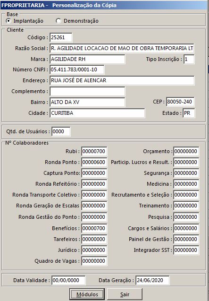Click the Integrador SST field
Viewport: 209px width, 301px height.
tap(186, 250)
